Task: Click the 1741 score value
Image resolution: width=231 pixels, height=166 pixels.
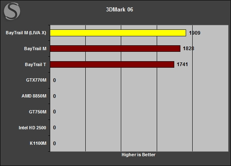Action: 182,64
